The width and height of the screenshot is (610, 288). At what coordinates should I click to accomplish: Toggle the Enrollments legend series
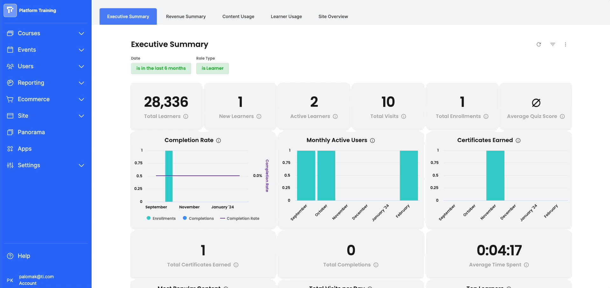[x=161, y=218]
